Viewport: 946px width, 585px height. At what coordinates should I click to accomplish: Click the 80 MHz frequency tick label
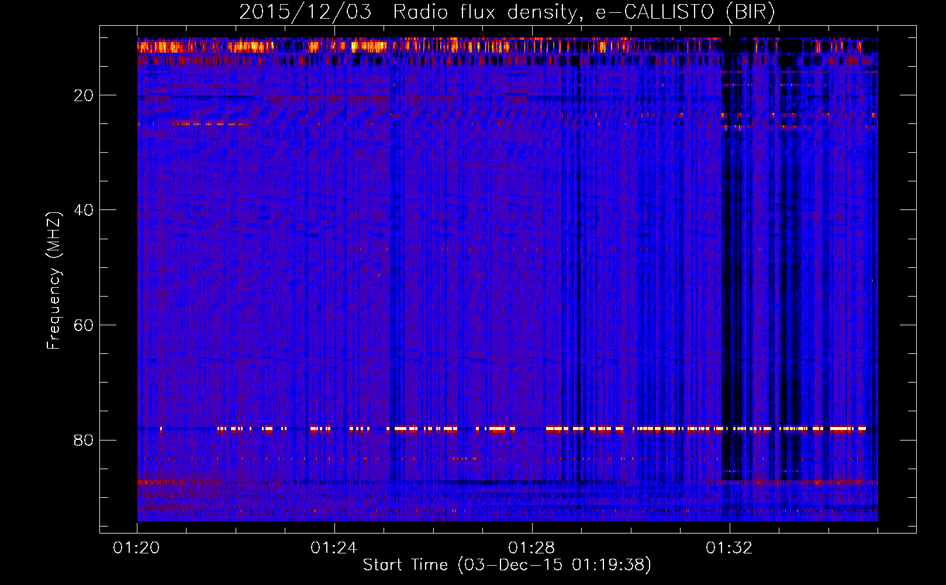pyautogui.click(x=84, y=440)
